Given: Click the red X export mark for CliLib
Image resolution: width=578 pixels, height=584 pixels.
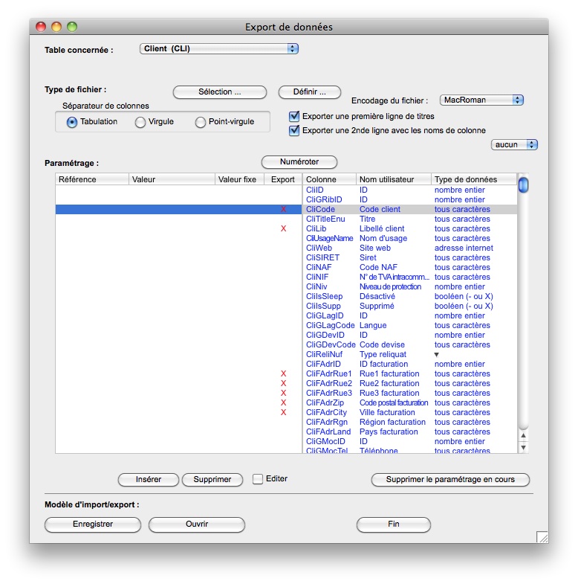Looking at the screenshot, I should 283,228.
